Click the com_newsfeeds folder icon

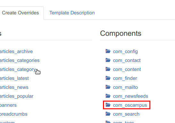point(108,96)
